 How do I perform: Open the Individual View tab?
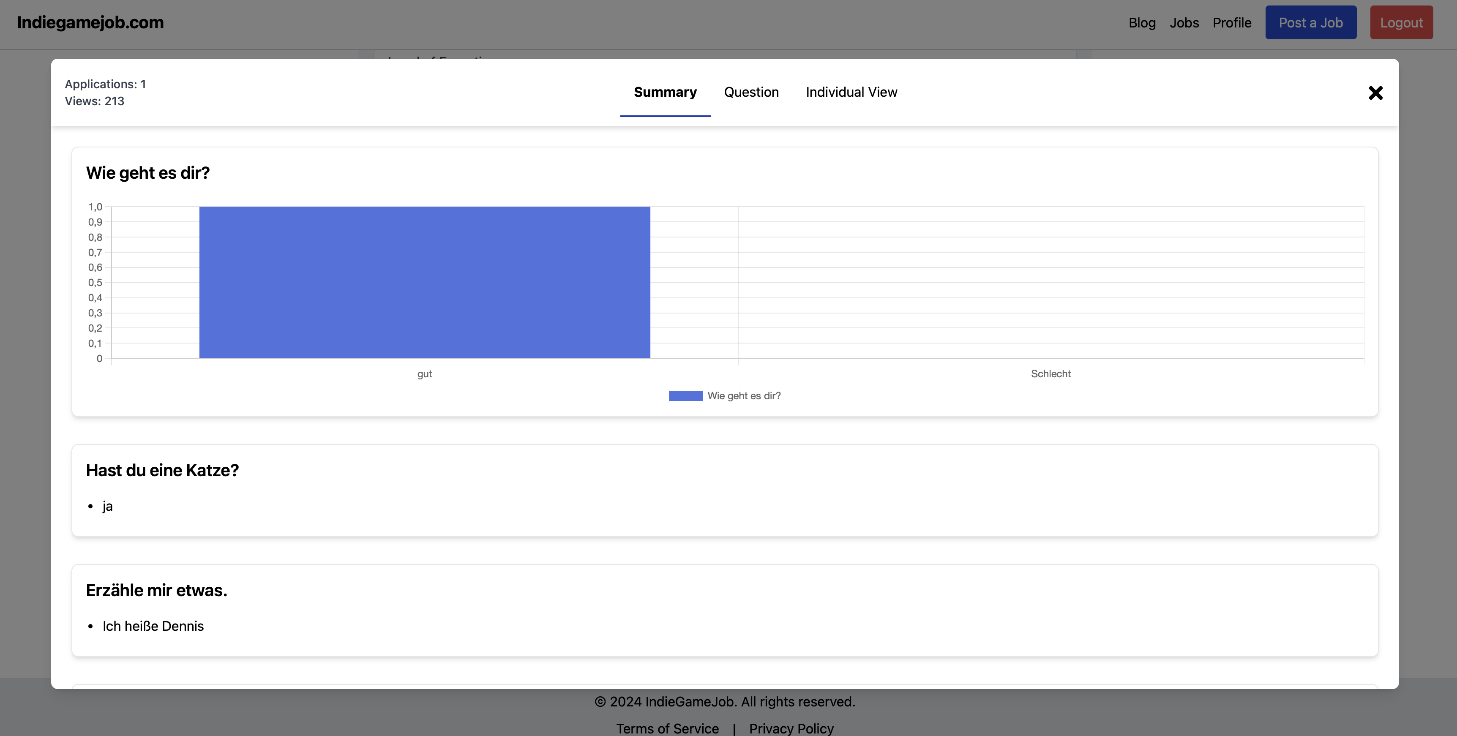coord(851,92)
